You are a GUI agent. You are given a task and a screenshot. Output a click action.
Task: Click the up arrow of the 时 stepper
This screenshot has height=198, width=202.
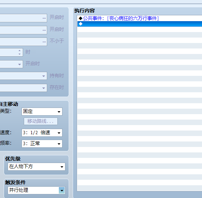pyautogui.click(x=20, y=51)
